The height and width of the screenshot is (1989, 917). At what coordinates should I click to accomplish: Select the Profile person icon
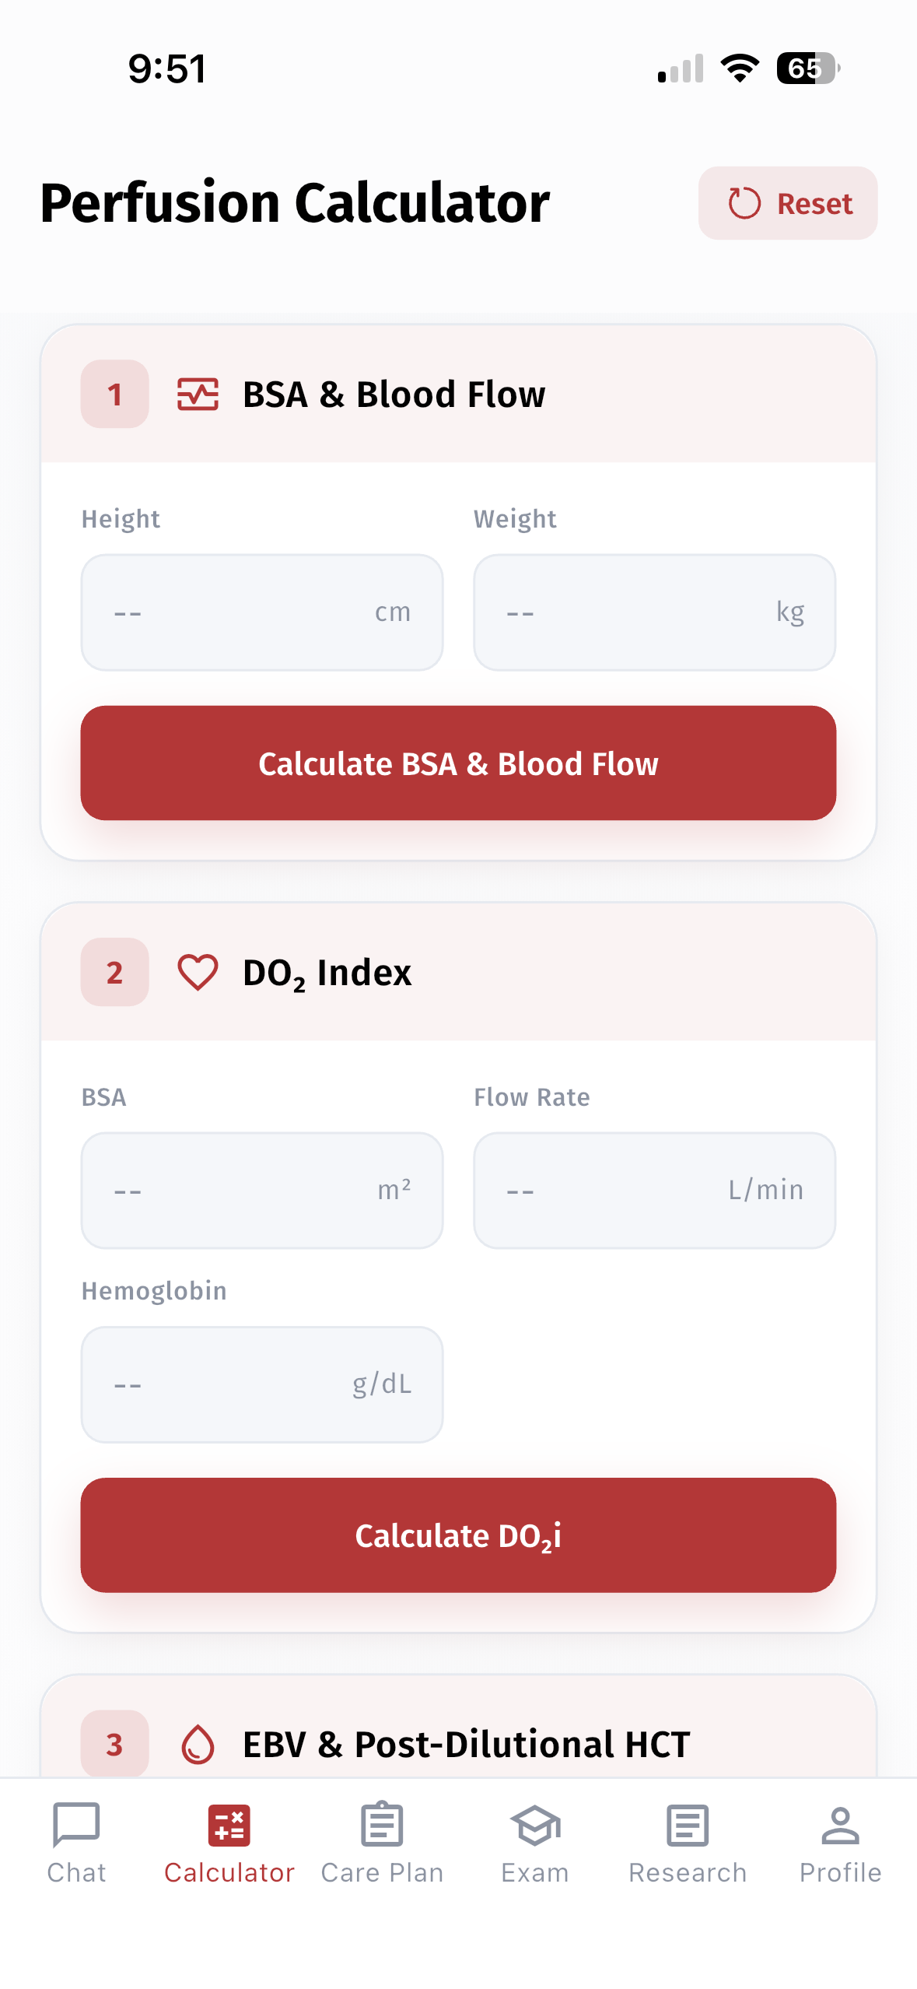point(841,1825)
